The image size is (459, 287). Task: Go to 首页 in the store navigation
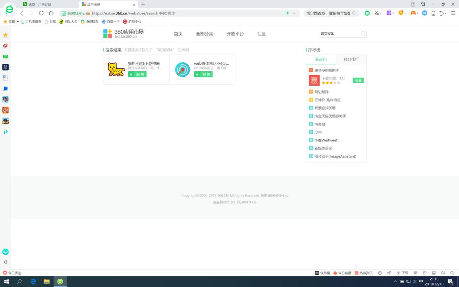tap(178, 34)
